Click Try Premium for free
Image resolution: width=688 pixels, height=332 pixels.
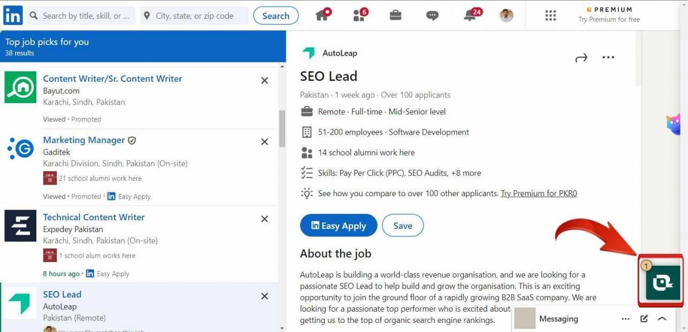tap(609, 20)
